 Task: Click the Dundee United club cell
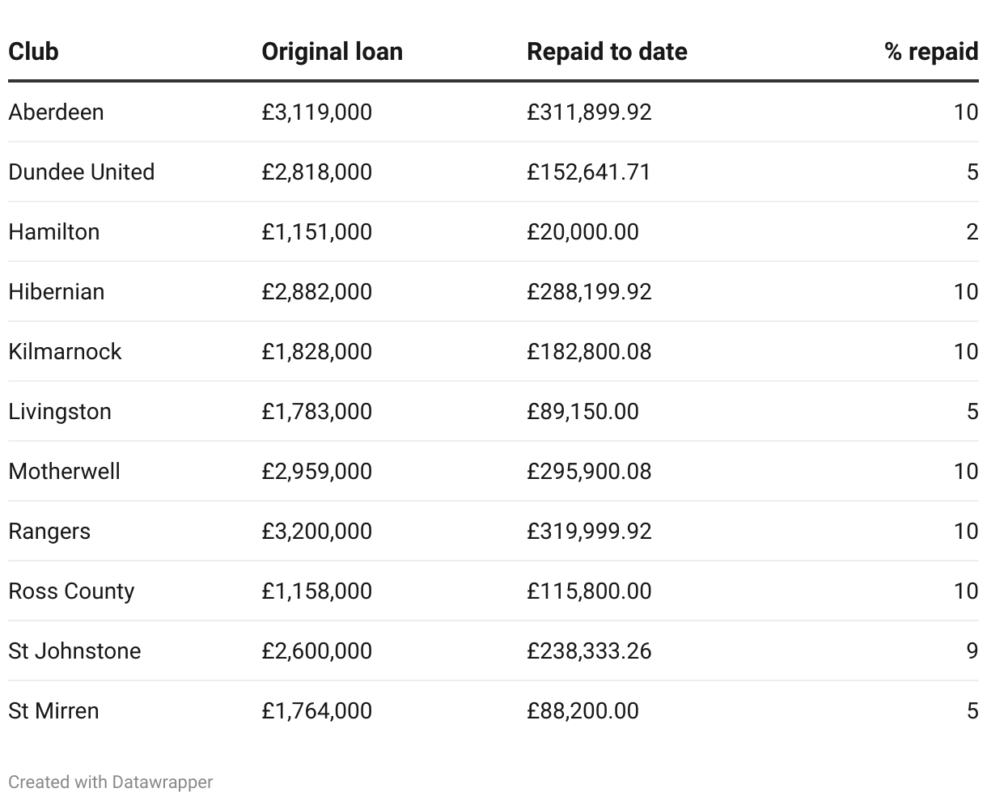81,172
